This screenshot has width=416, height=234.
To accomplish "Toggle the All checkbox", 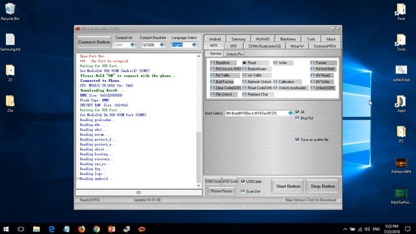I will [297, 112].
